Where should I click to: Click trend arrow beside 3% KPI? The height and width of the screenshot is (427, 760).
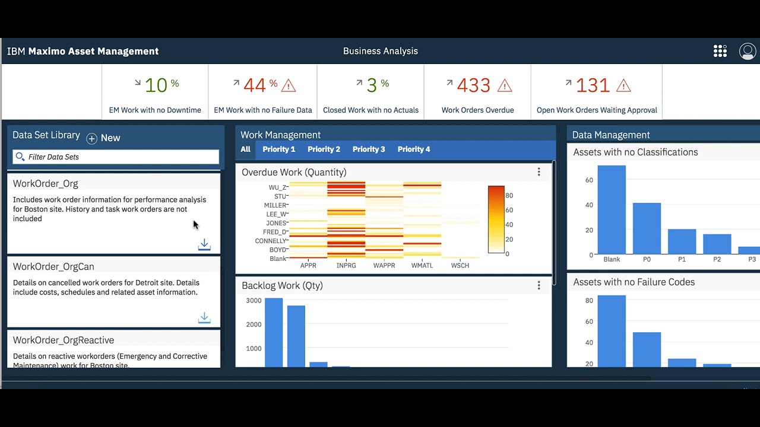[359, 82]
